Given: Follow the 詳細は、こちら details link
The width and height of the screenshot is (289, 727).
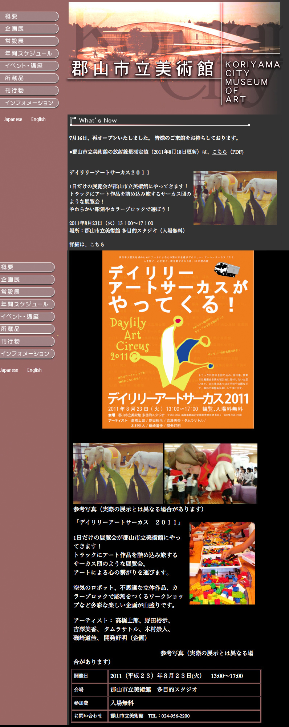Looking at the screenshot, I should 97,244.
